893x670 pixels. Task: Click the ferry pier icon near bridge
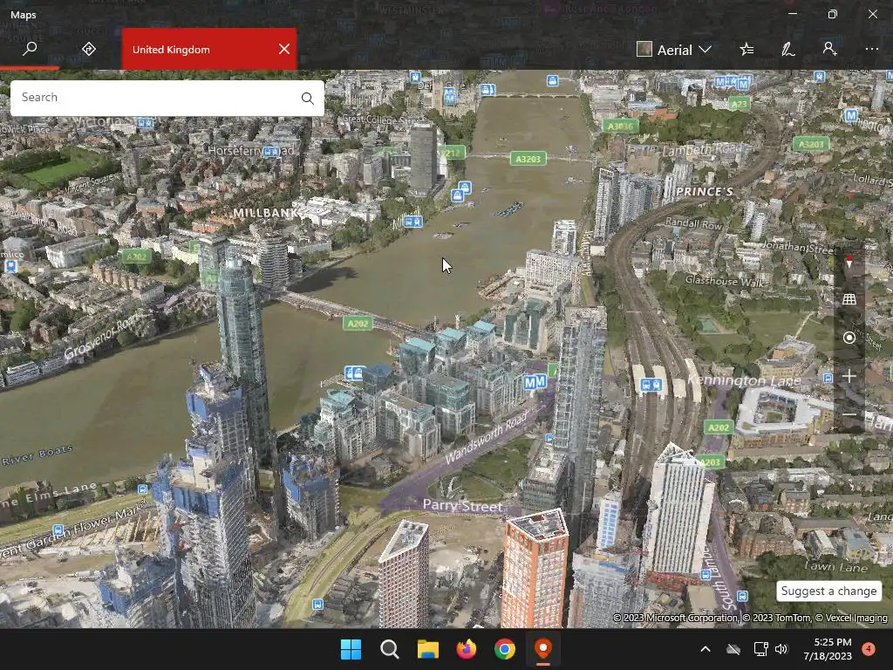(354, 373)
